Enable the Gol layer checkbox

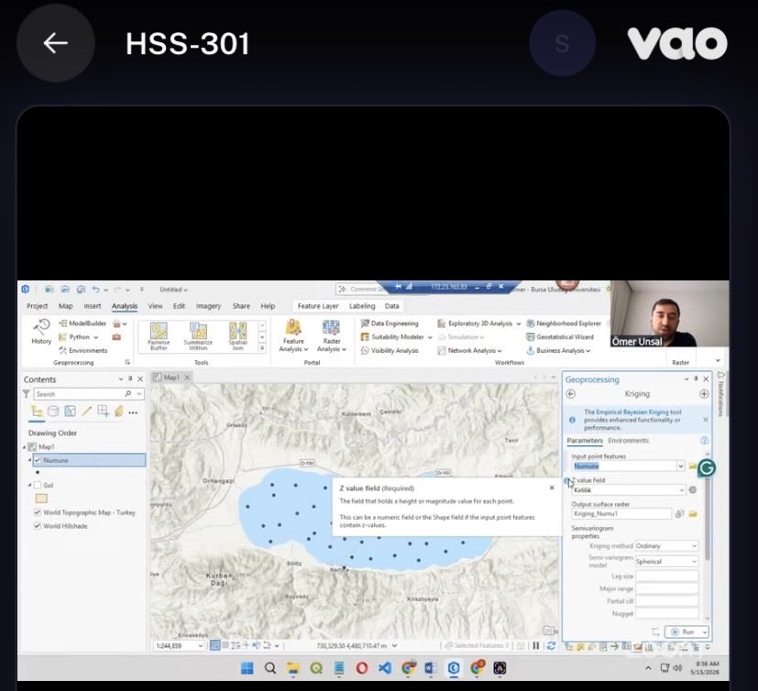pos(38,485)
